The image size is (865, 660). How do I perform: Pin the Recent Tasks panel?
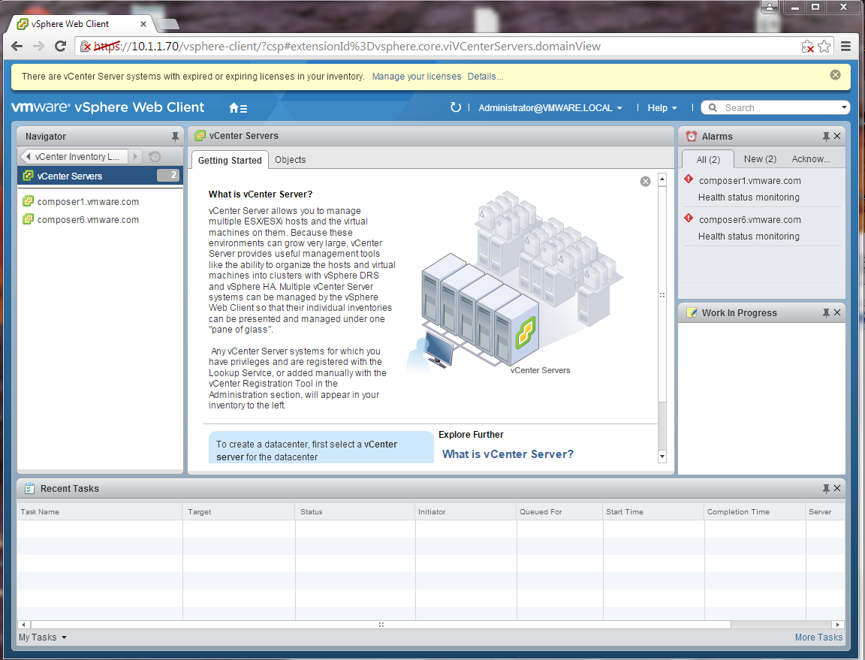(x=826, y=488)
